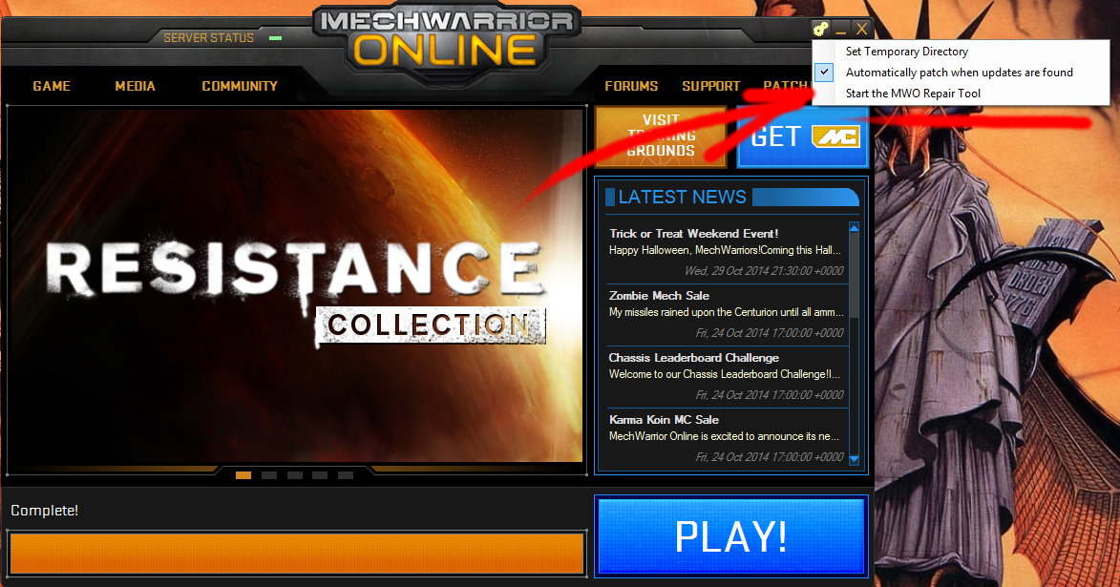Click the orange patch progress bar
1120x587 pixels.
pyautogui.click(x=297, y=555)
